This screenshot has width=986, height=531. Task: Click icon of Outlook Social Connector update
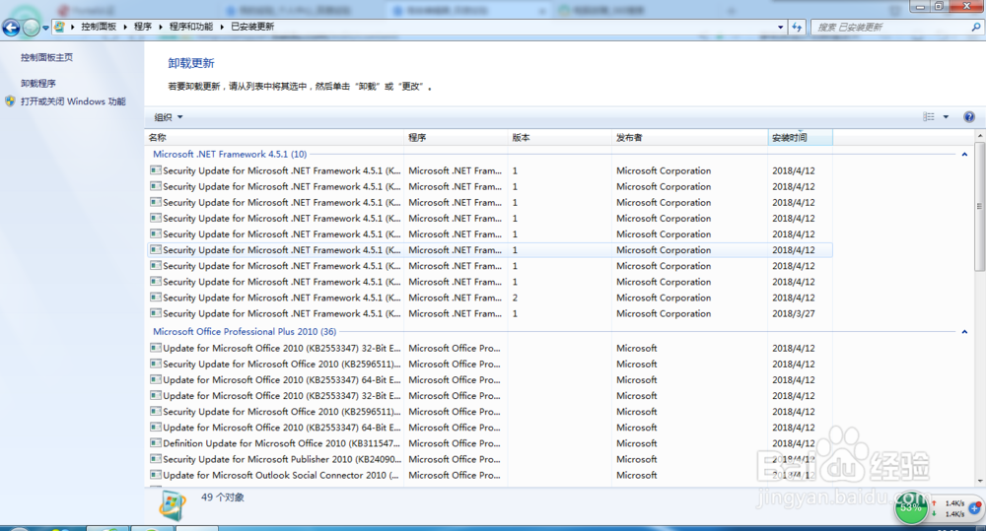tap(156, 475)
